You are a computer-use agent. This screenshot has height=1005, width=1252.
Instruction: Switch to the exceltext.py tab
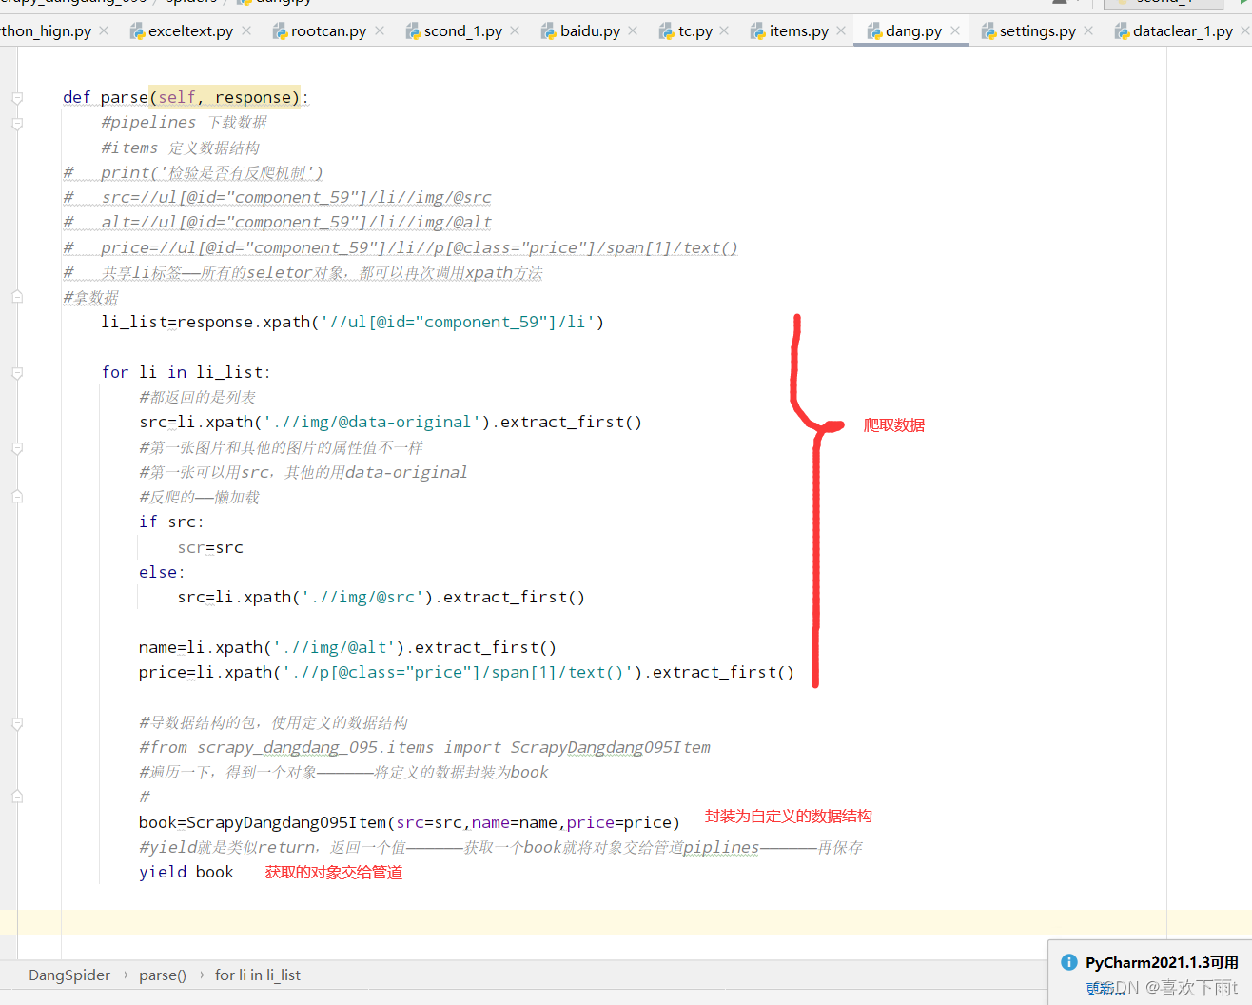190,30
